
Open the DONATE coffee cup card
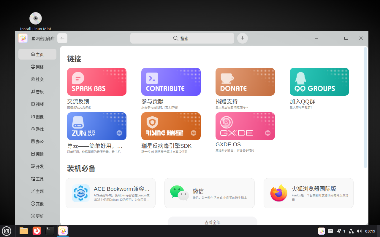(x=245, y=82)
